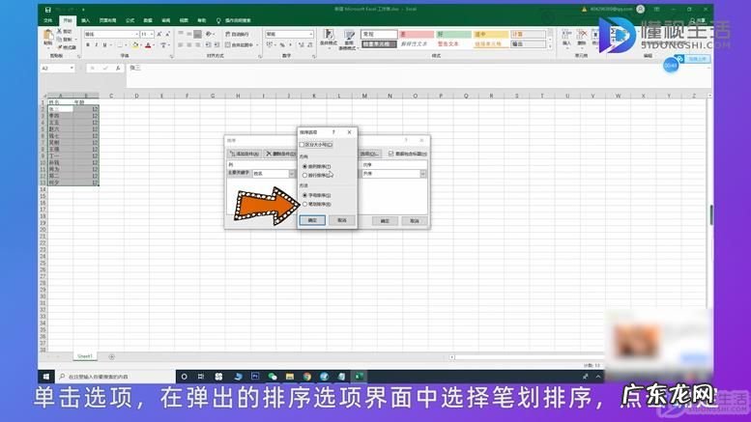Select the Sheet1 tab
This screenshot has height=422, width=751.
[85, 356]
